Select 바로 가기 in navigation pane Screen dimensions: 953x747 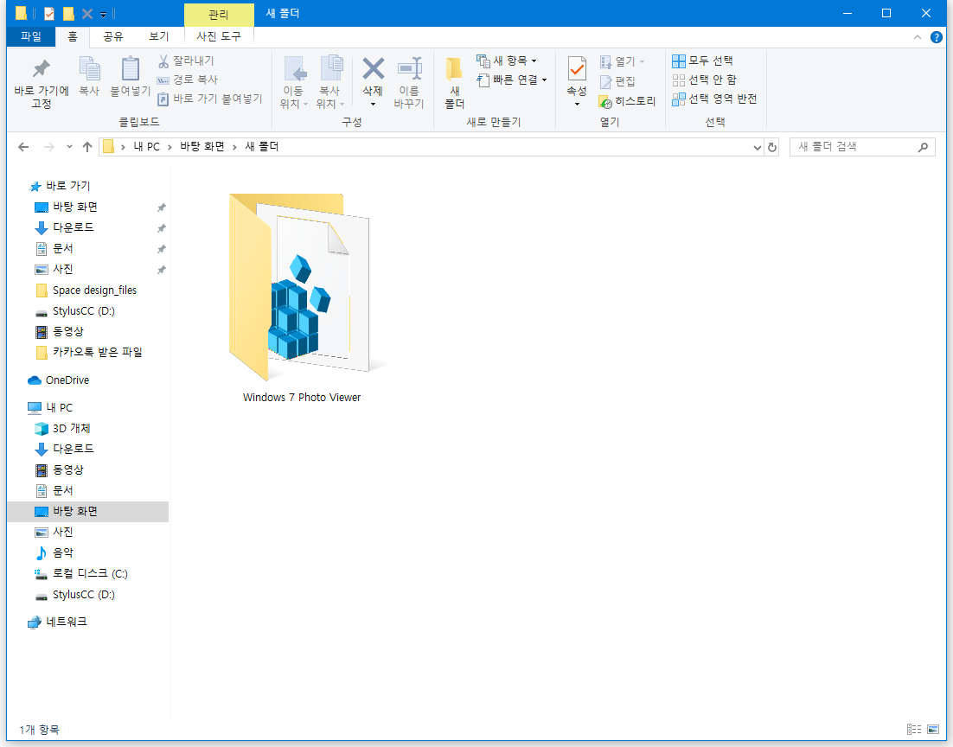coord(68,186)
